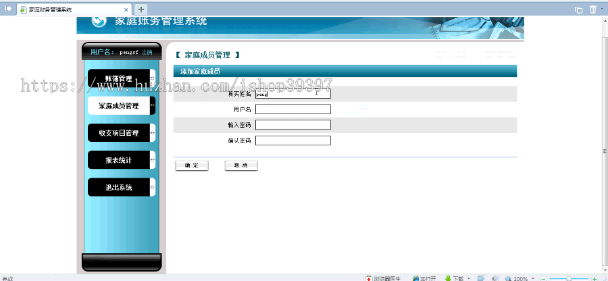This screenshot has height=281, width=608.
Task: Click the window split icon in status bar
Action: [481, 278]
